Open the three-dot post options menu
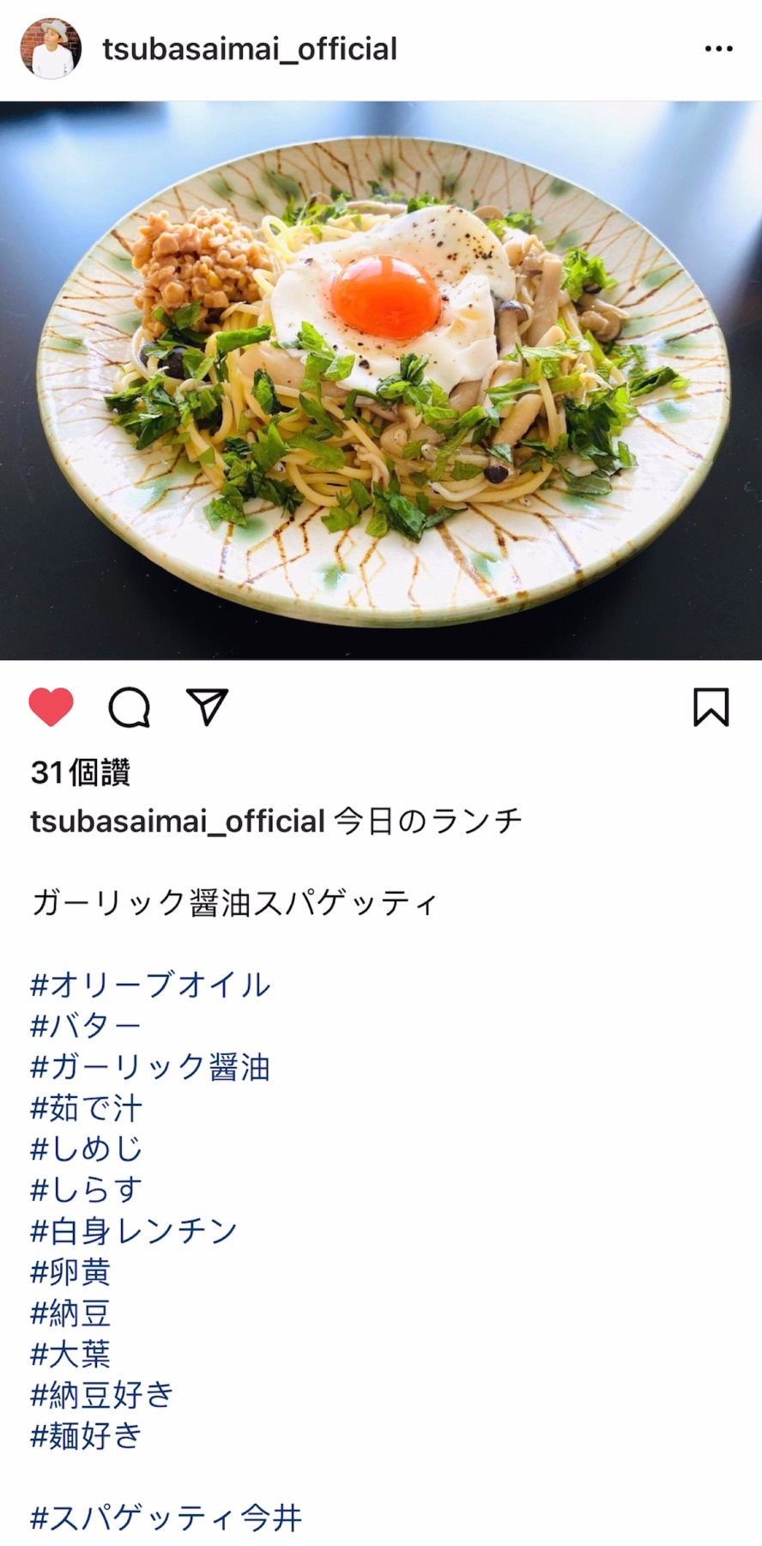Viewport: 762px width, 1546px height. pyautogui.click(x=718, y=49)
